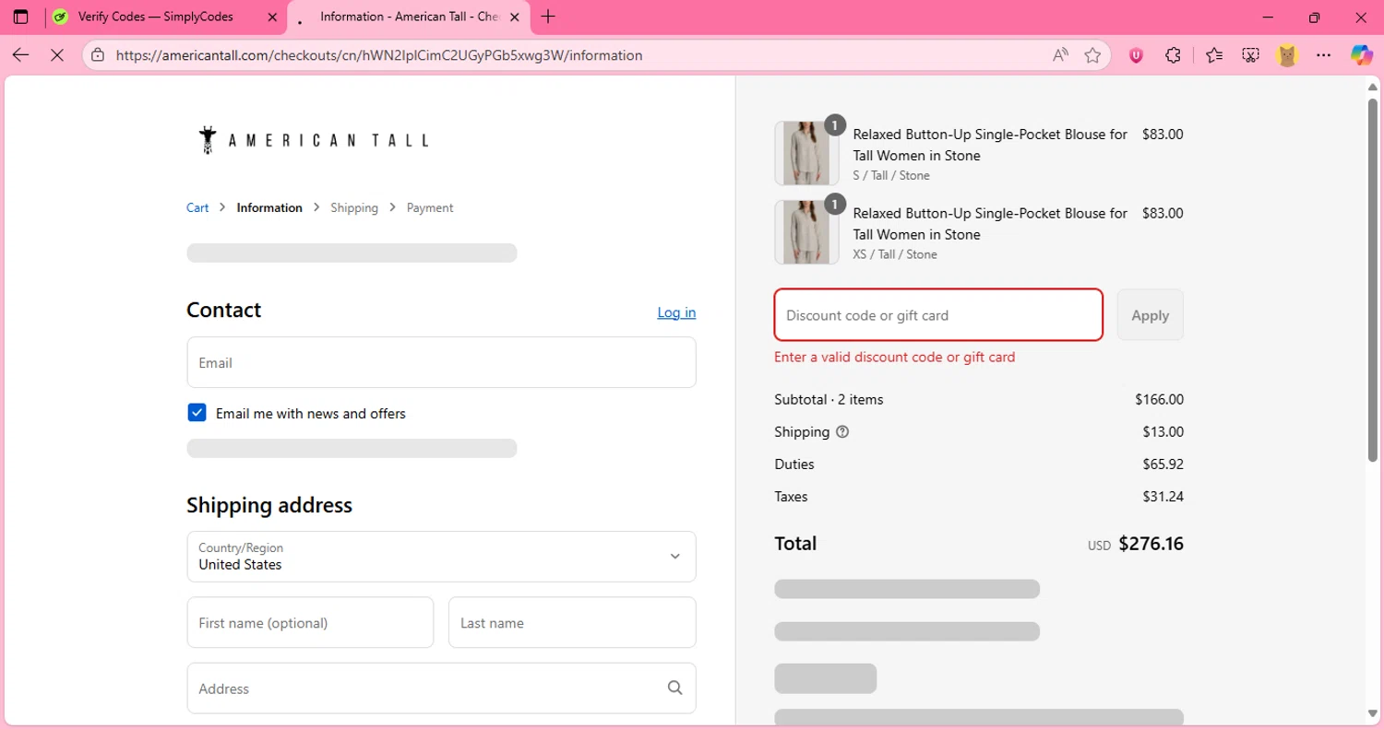Click the Duties value $65.92
The width and height of the screenshot is (1384, 729).
[x=1163, y=464]
